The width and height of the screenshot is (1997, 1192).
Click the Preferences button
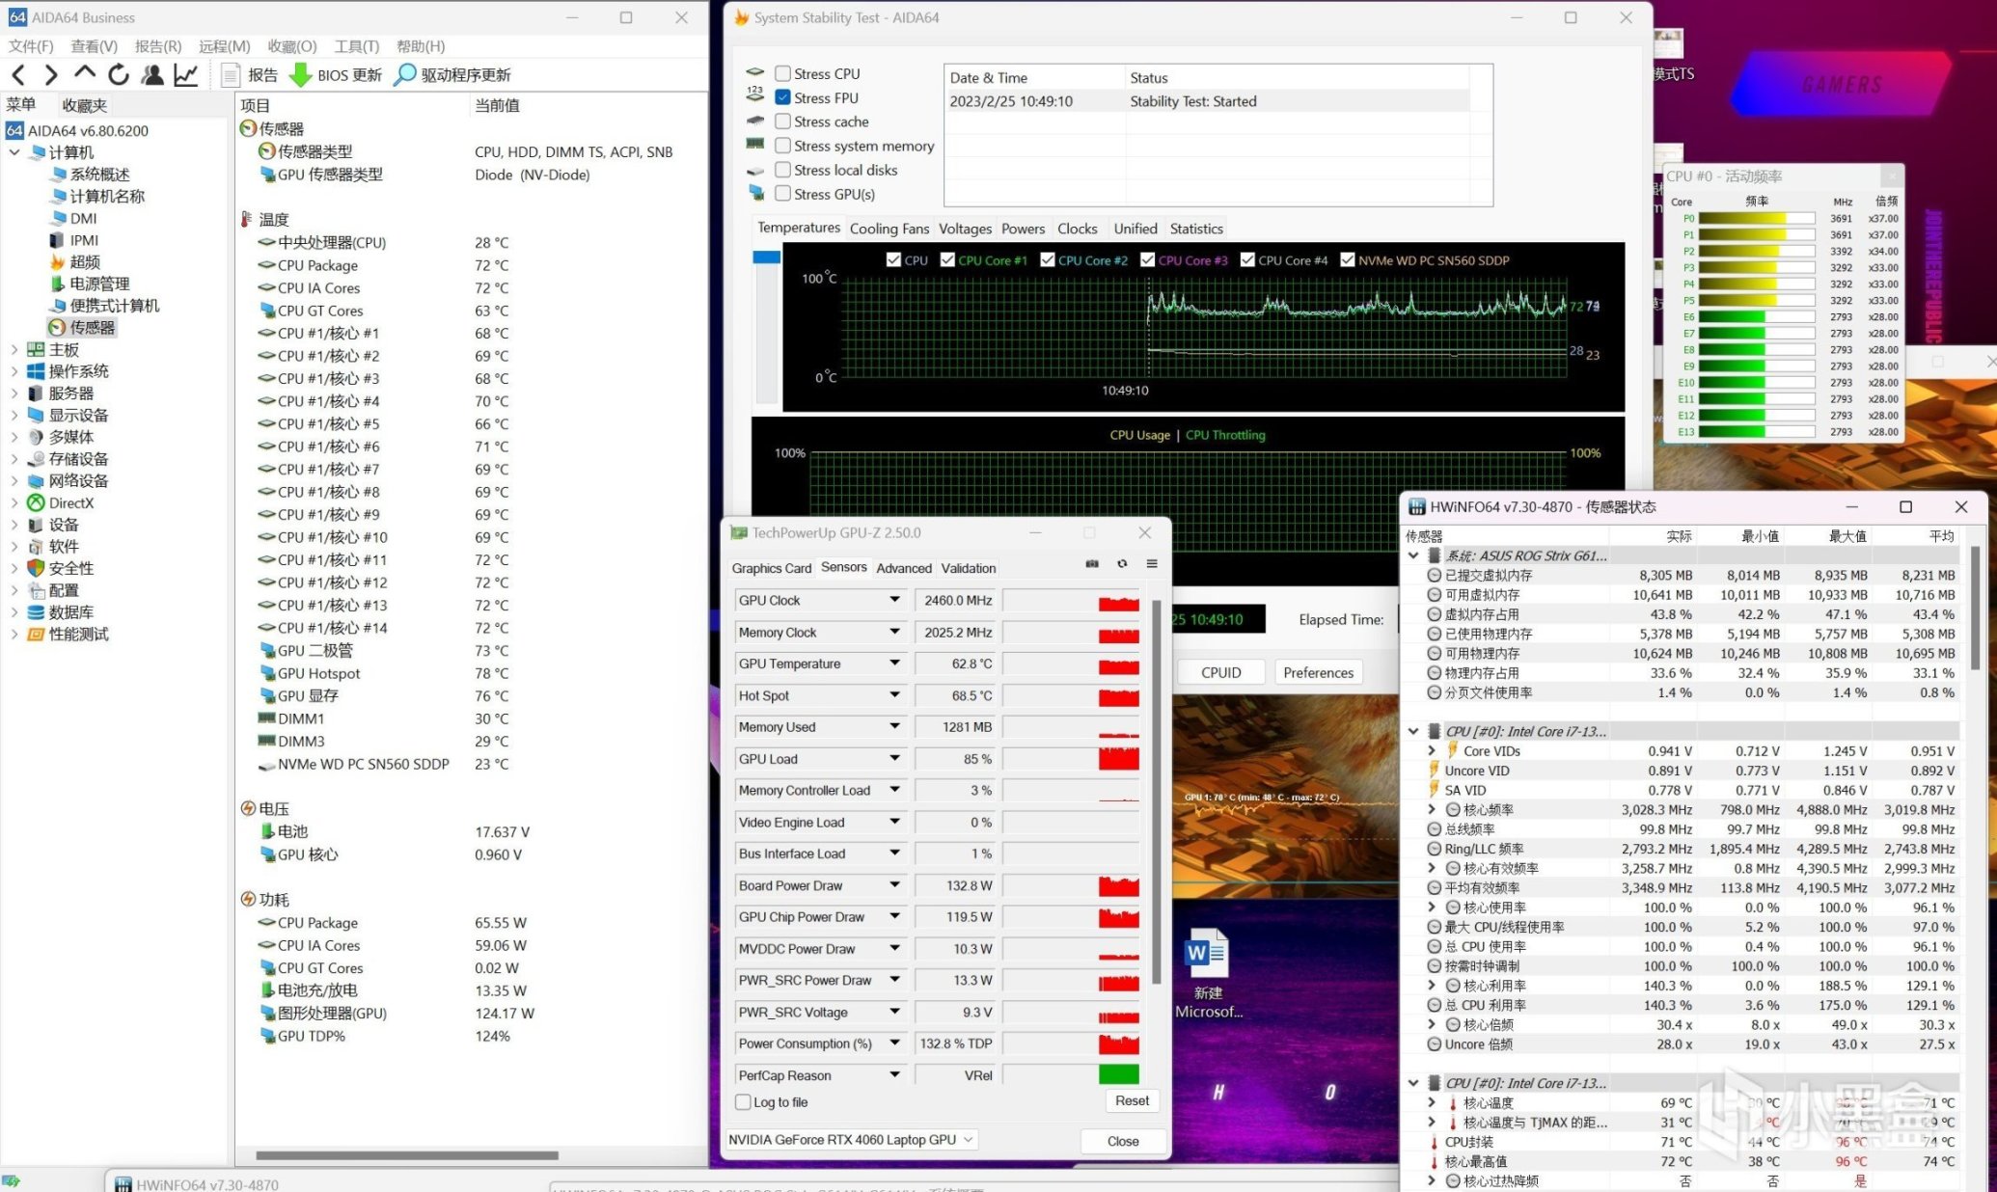pyautogui.click(x=1318, y=672)
